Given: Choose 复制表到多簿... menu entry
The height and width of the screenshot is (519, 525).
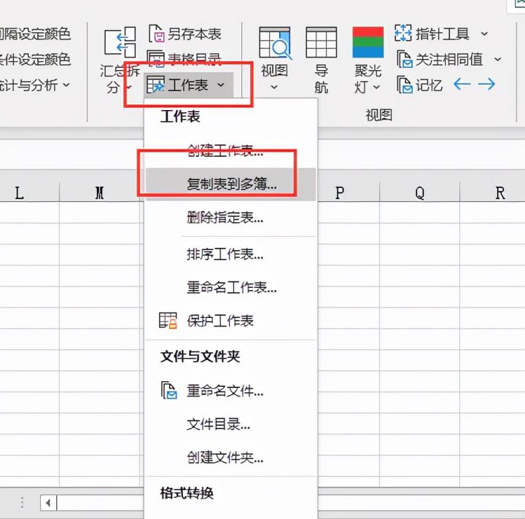Looking at the screenshot, I should 232,184.
